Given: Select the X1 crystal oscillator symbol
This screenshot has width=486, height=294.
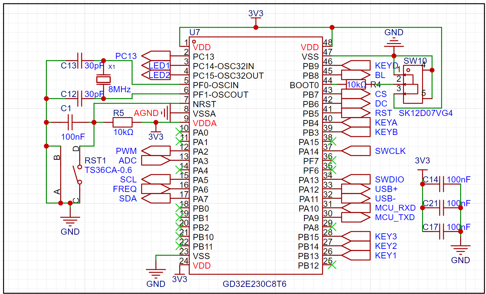Looking at the screenshot, I should (103, 79).
